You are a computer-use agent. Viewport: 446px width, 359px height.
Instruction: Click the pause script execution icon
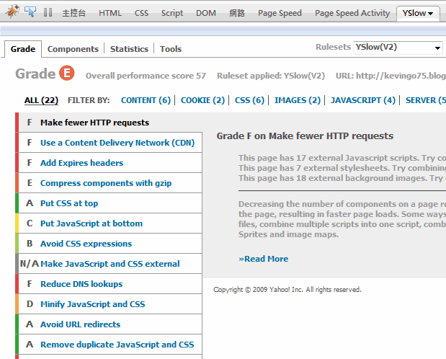tap(48, 12)
